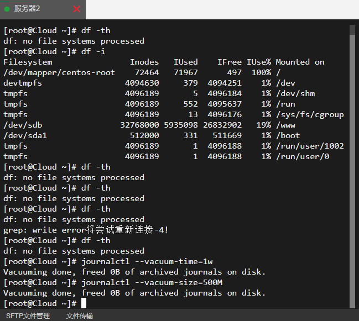Click the 5935098 IUsed value for /dev/sdb
The width and height of the screenshot is (359, 321).
181,125
